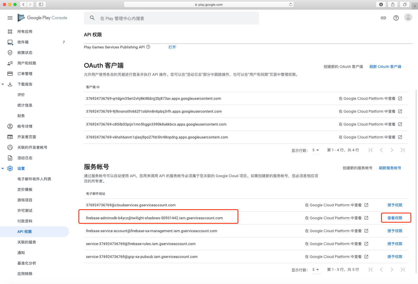Image resolution: width=418 pixels, height=284 pixels.
Task: Select 电子邮件收件人列表 under settings
Action: point(35,179)
